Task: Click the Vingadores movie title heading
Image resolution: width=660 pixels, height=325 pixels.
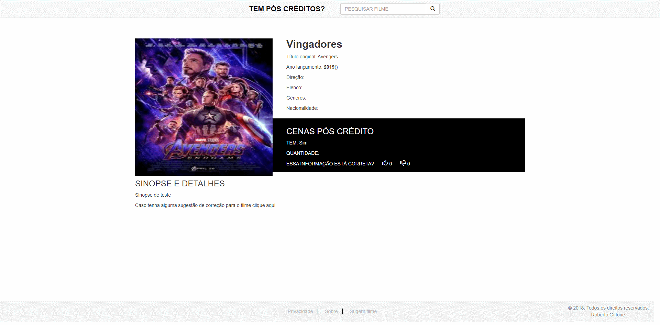Action: [314, 44]
